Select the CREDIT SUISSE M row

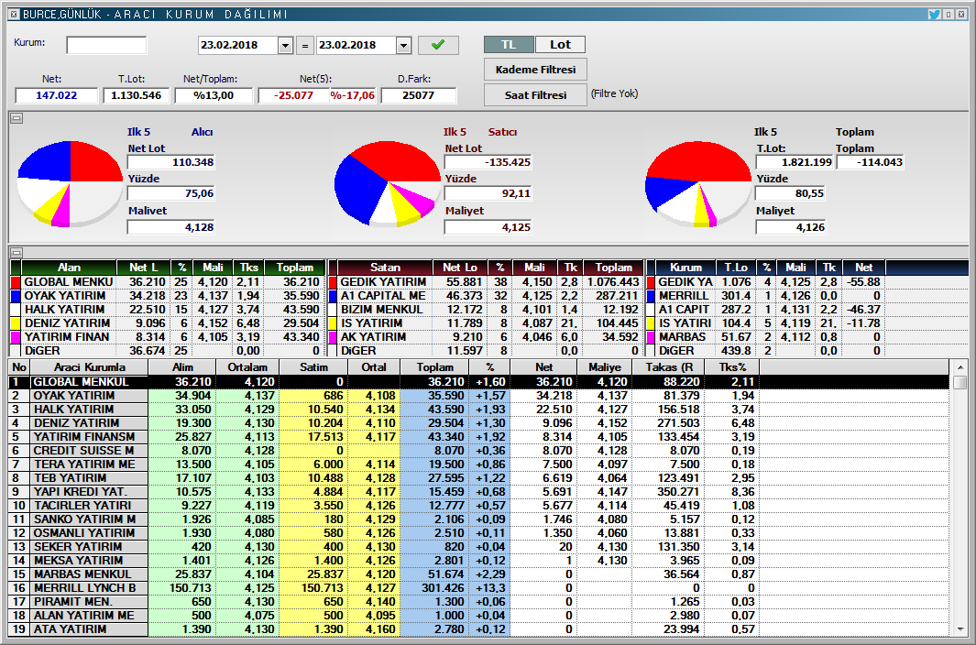tap(479, 450)
